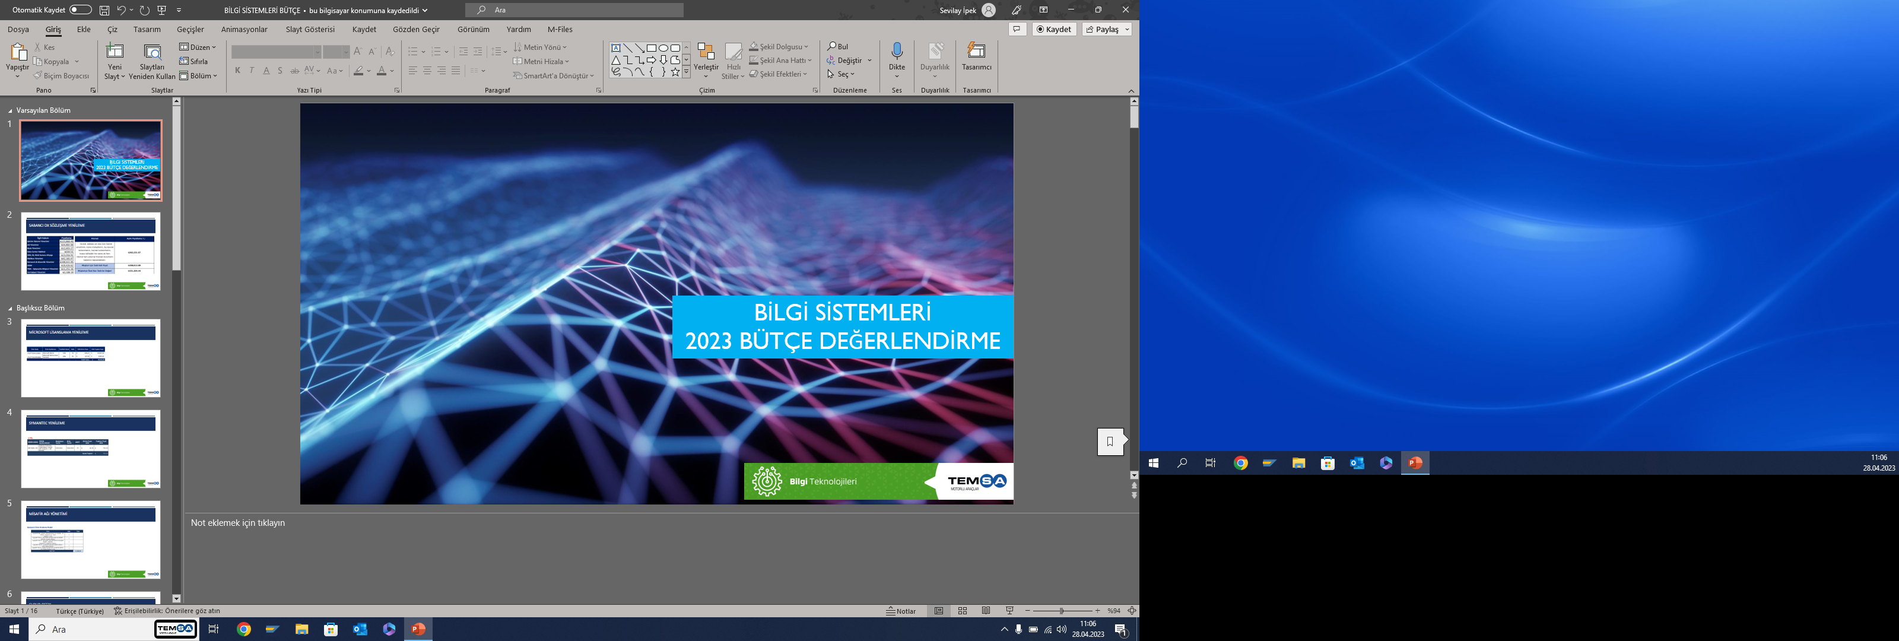The height and width of the screenshot is (641, 1899).
Task: Click the Sıfırla reset button
Action: (x=194, y=61)
